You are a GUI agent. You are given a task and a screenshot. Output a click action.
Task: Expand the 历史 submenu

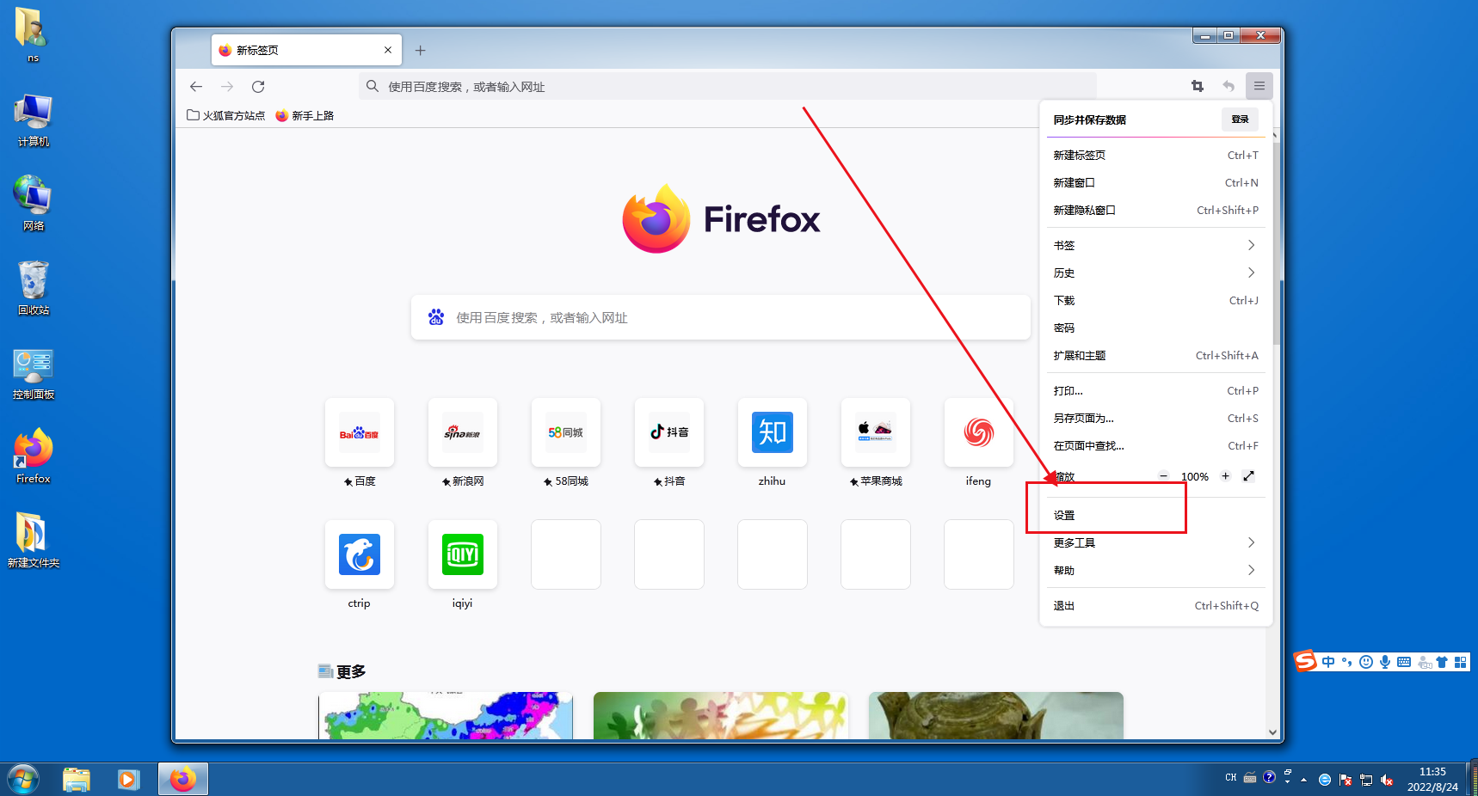(1155, 273)
